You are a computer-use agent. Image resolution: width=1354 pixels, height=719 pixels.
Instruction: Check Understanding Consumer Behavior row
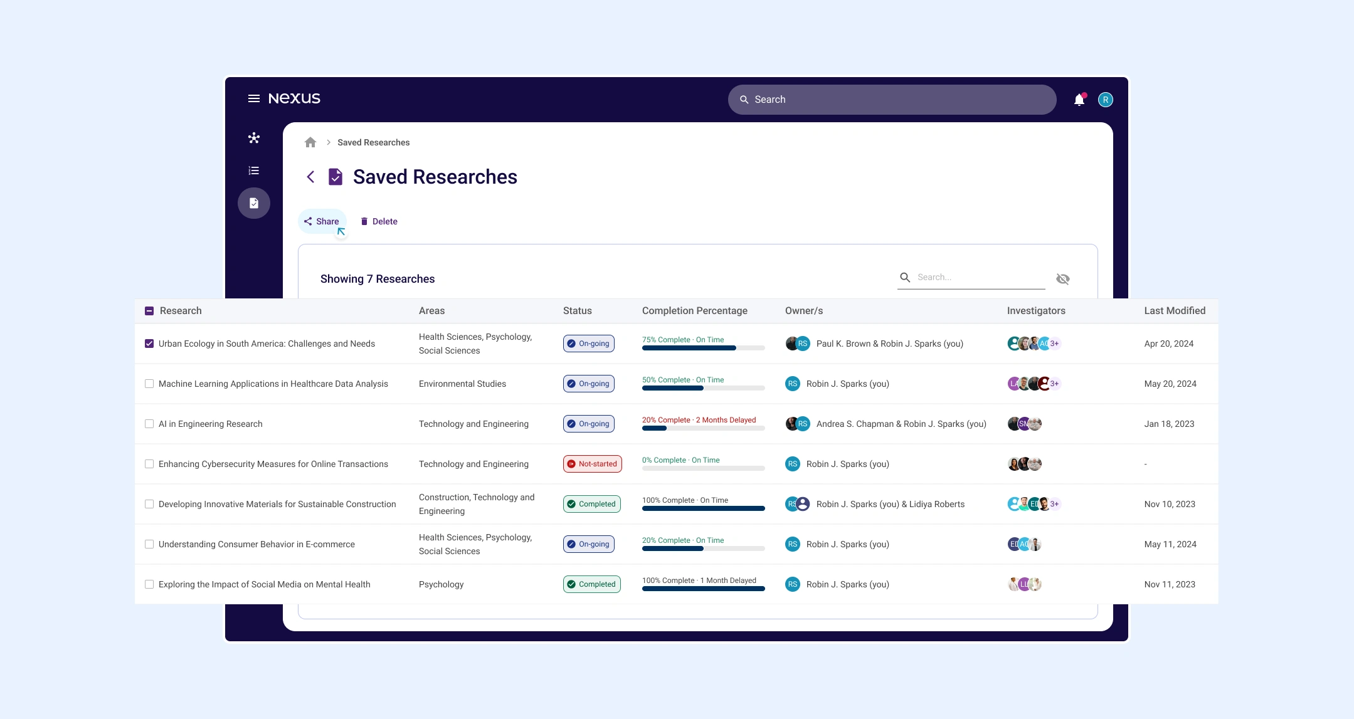tap(149, 544)
